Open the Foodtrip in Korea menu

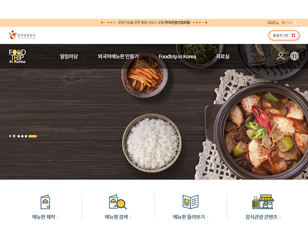pyautogui.click(x=177, y=56)
